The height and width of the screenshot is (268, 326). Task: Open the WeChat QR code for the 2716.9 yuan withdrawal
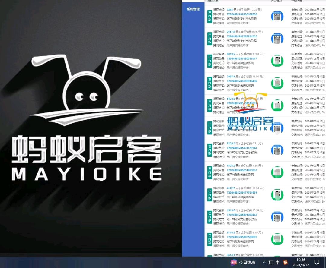pos(277,239)
